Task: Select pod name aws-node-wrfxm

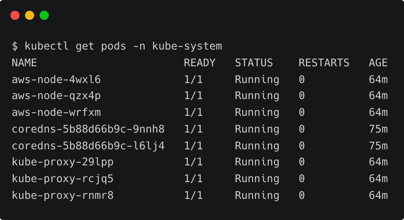Action: [56, 113]
